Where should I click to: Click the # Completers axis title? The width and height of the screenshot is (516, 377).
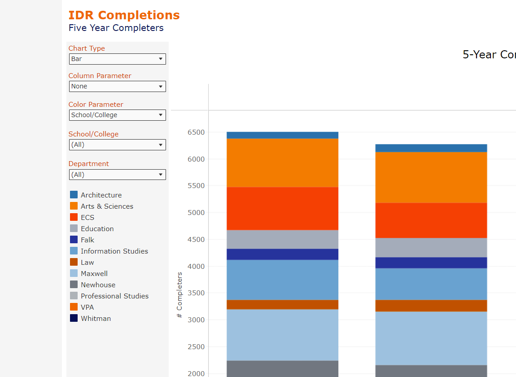pyautogui.click(x=179, y=295)
